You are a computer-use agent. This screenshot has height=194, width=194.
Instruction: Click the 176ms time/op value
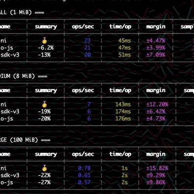(123, 119)
